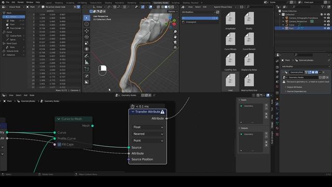Click the viewport zoom magnifier icon

[175, 32]
